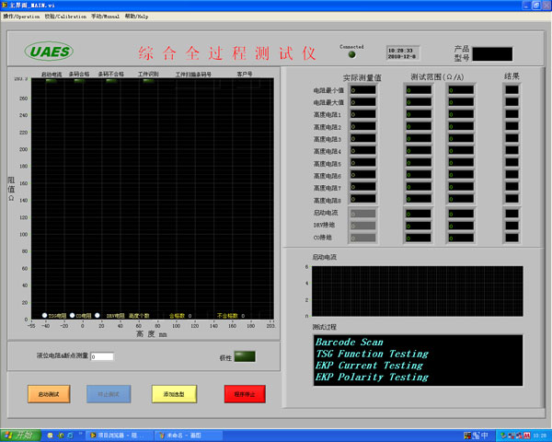Open the 帮助/Help menu

point(136,17)
